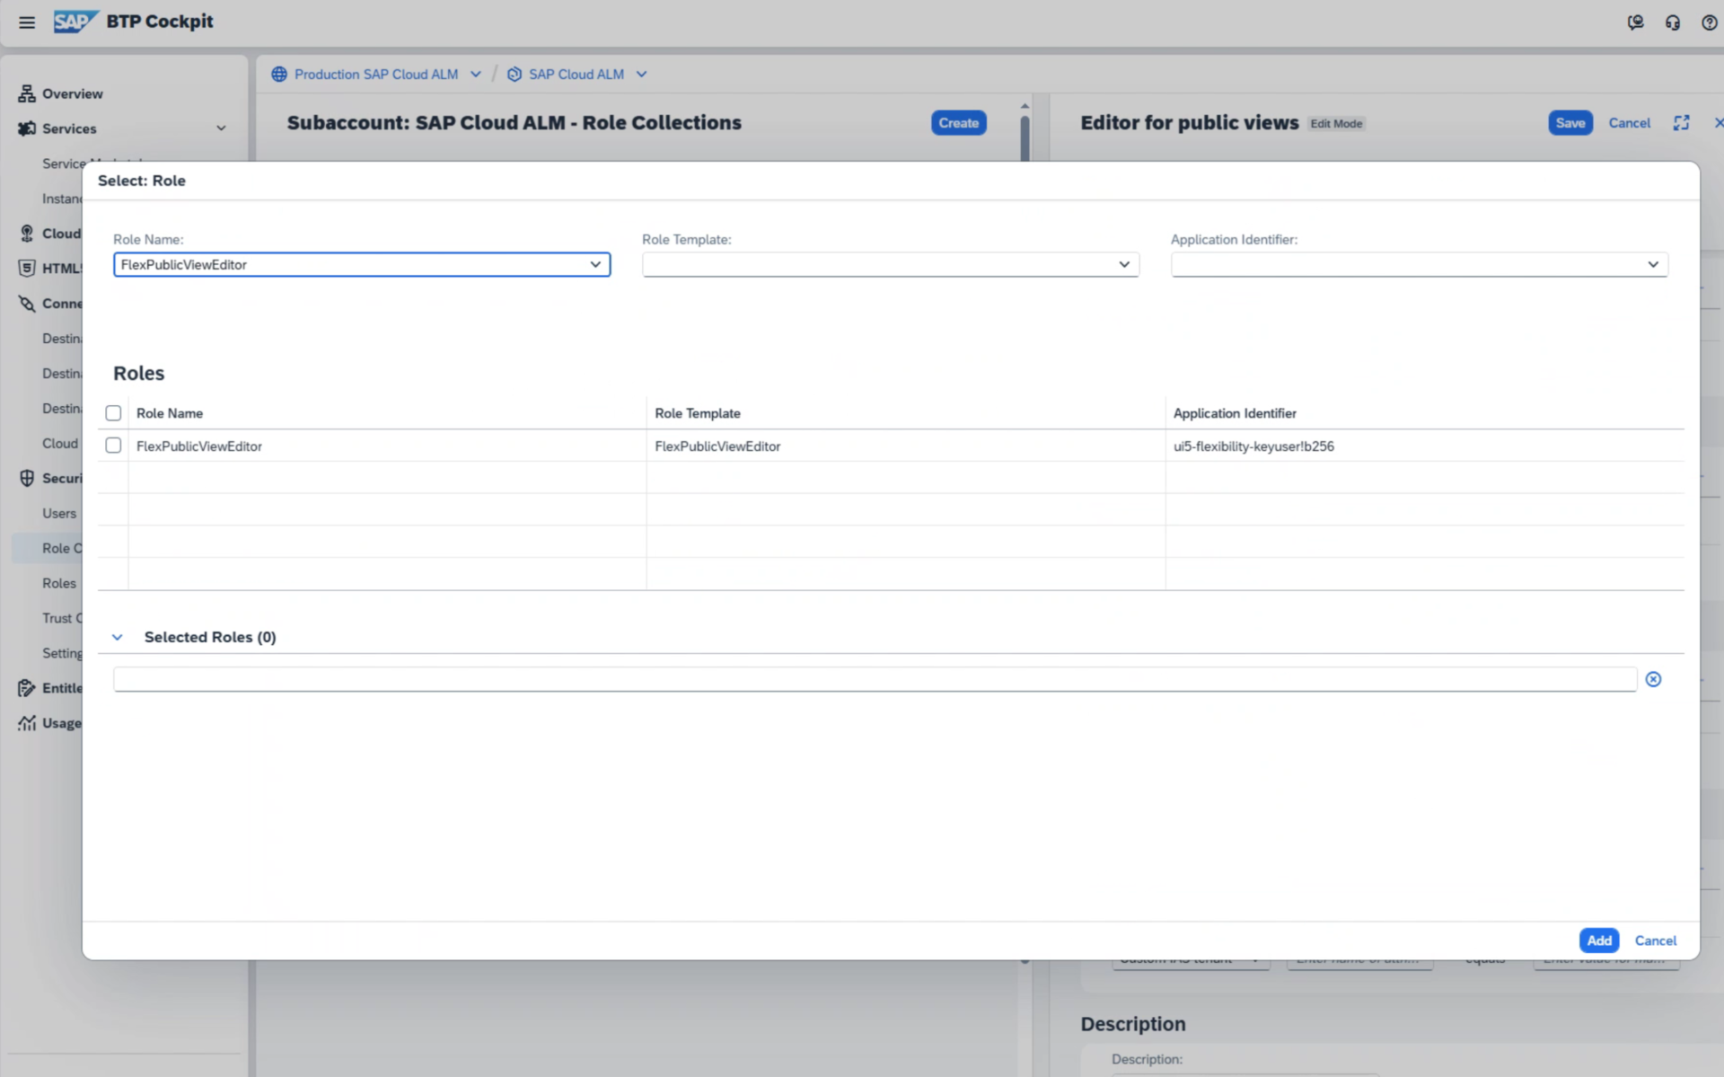Collapse the Selected Roles section
The width and height of the screenshot is (1724, 1077).
[117, 637]
